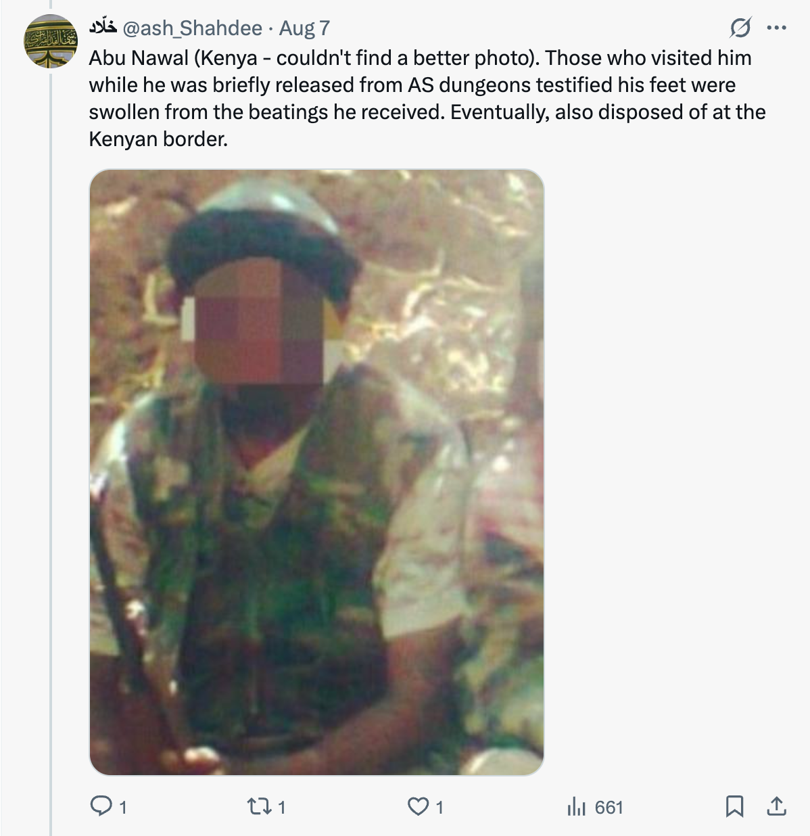810x836 pixels.
Task: View post analytics via the bar chart icon
Action: click(576, 806)
